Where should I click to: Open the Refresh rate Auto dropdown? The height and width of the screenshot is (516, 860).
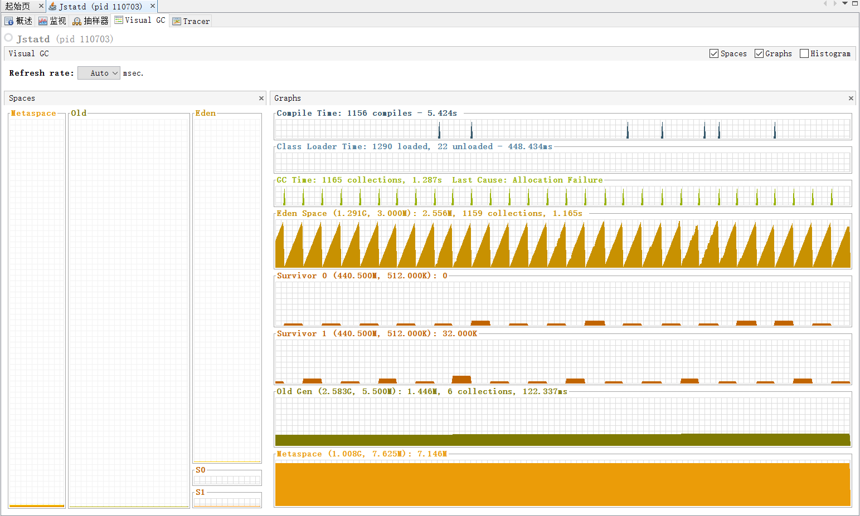coord(99,73)
